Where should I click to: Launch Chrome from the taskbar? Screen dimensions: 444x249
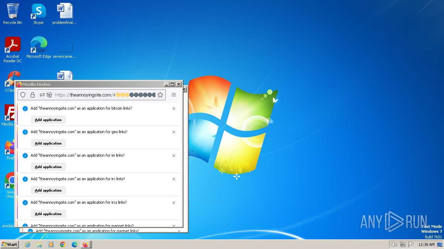coord(63,245)
